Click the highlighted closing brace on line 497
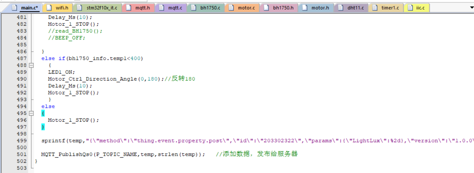Viewport: 474px width, 173px height. pyautogui.click(x=43, y=127)
